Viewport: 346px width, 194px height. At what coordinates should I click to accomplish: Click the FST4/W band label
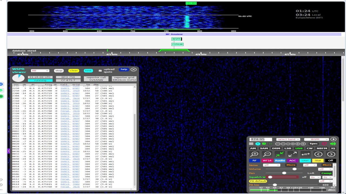[x=177, y=44]
